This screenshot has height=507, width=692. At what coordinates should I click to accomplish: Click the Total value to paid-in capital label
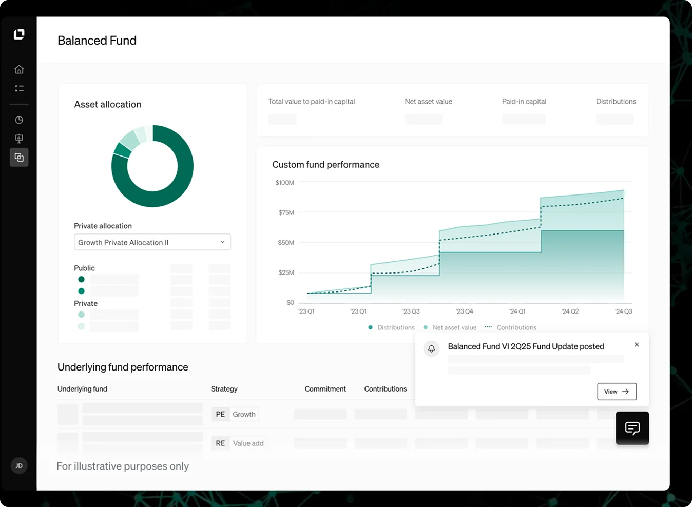[x=312, y=102]
